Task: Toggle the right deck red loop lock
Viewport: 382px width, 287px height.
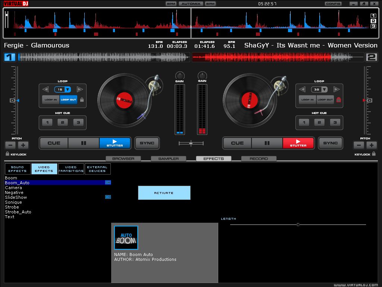Action: [x=339, y=100]
